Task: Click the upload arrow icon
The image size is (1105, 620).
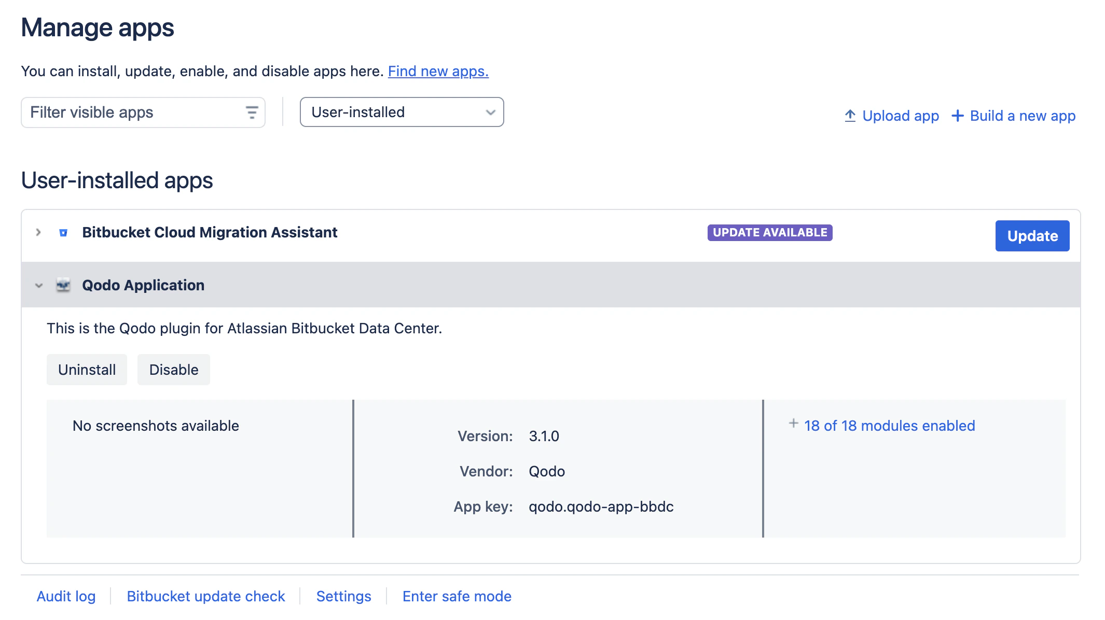Action: tap(850, 116)
